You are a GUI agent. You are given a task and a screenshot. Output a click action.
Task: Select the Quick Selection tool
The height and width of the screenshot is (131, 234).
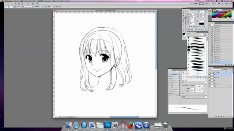[x=186, y=13]
